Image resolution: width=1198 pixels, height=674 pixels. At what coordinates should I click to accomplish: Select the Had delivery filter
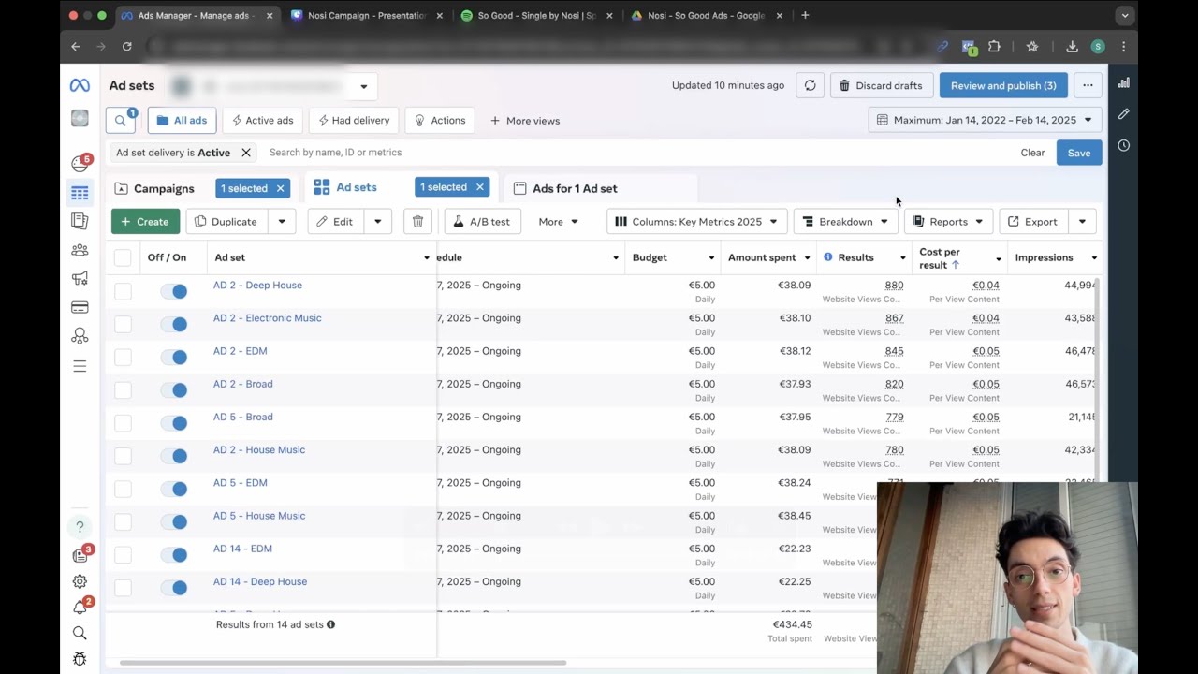click(x=354, y=121)
